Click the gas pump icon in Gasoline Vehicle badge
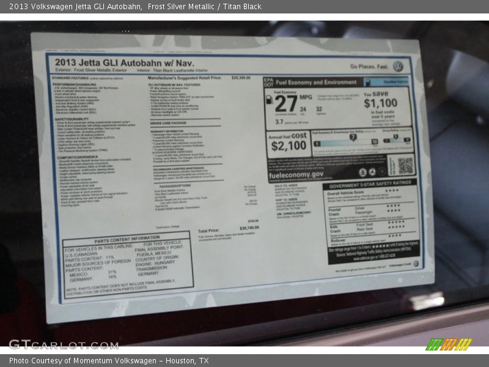Viewport: 489px width, 367px height. click(x=369, y=81)
